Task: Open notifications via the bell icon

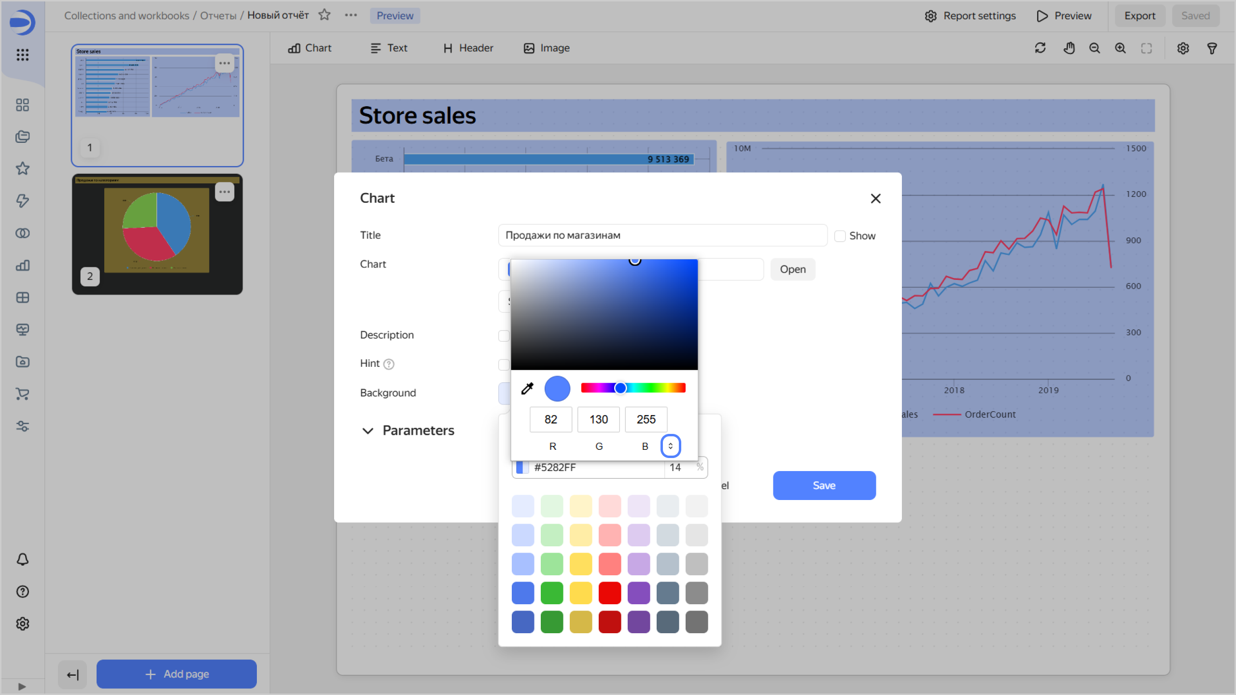Action: (x=22, y=559)
